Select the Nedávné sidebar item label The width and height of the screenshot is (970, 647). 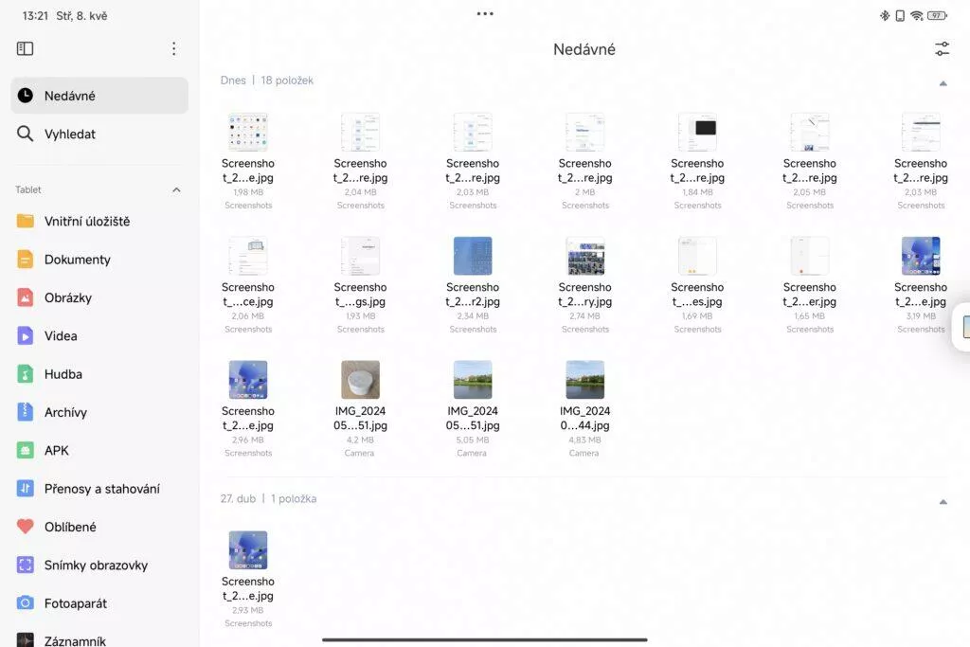(x=70, y=96)
